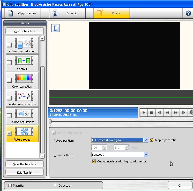
Task: Enable the Video noise reduction checkbox
Action: (x=9, y=45)
